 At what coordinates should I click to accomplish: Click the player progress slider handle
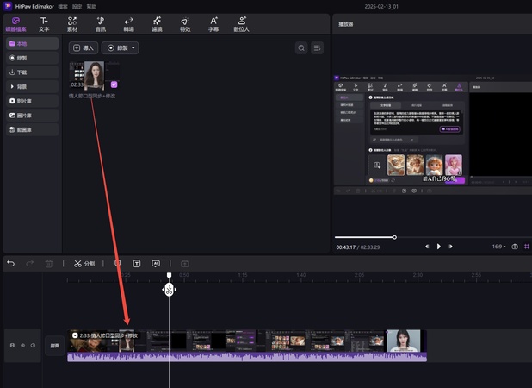coord(394,237)
